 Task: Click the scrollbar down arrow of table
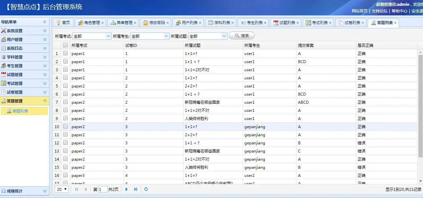[x=420, y=181]
